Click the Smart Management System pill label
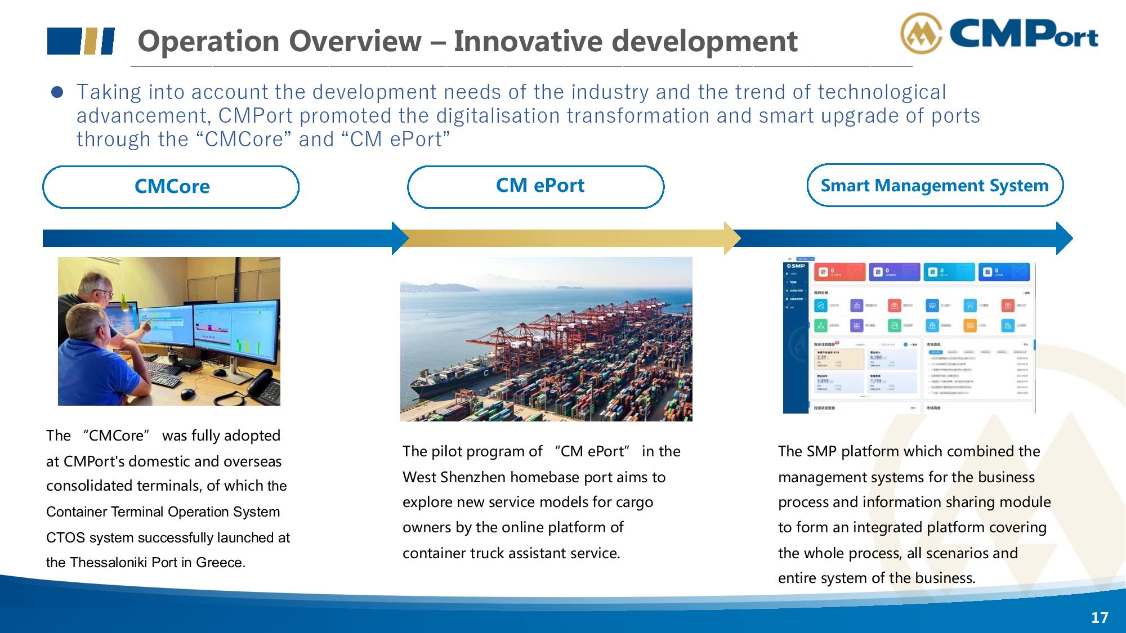The width and height of the screenshot is (1126, 633). [x=935, y=185]
